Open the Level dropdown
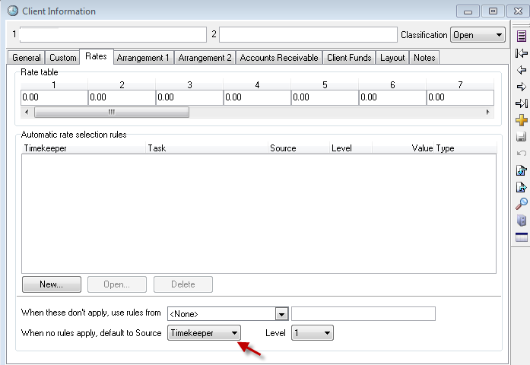Image resolution: width=530 pixels, height=365 pixels. tap(313, 333)
